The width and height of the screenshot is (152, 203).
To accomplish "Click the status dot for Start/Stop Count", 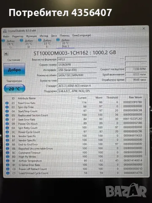I will click(7, 111).
